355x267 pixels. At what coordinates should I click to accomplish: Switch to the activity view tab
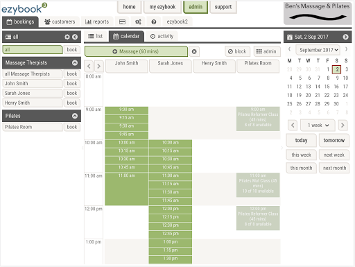162,36
